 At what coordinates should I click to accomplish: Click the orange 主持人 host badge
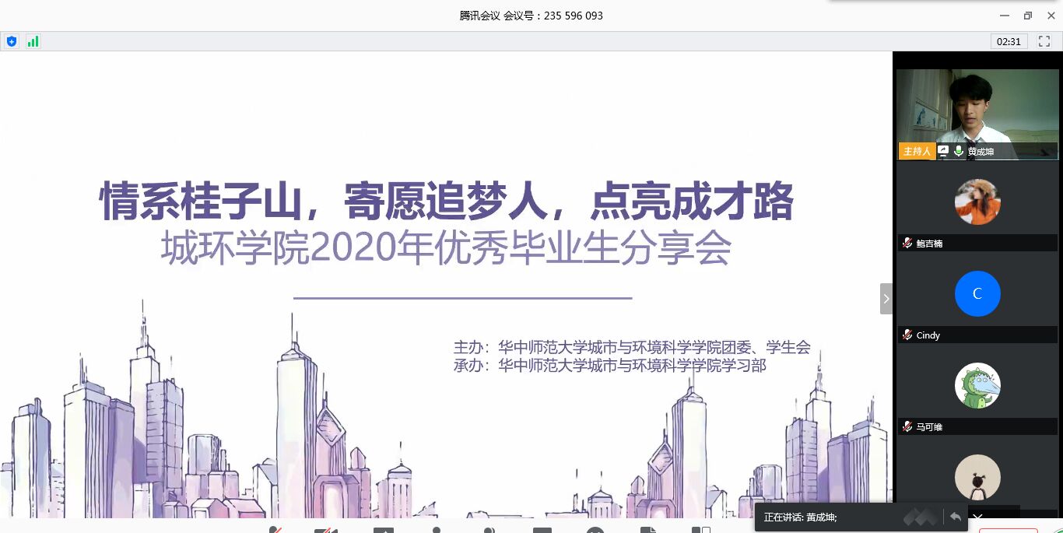point(917,151)
